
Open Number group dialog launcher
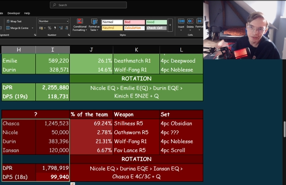69,35
